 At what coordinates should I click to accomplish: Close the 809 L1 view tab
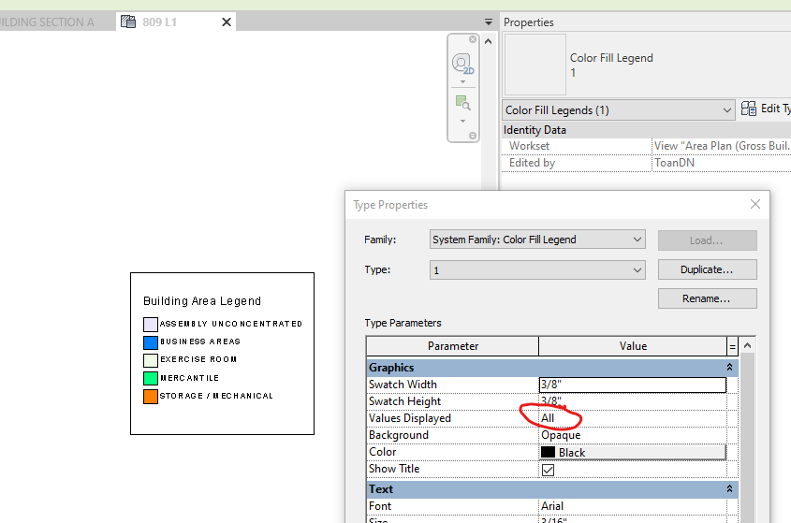[227, 22]
